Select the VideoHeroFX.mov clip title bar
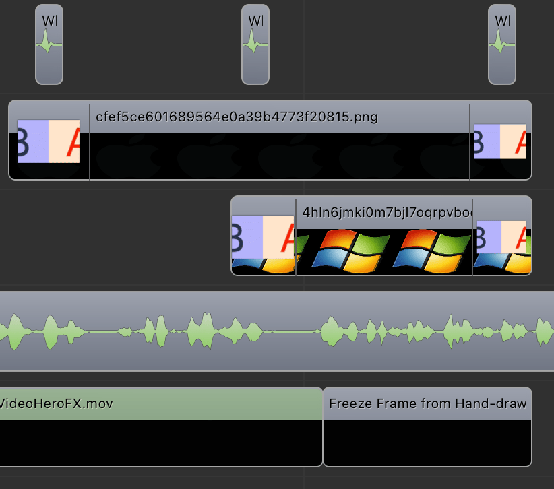Image resolution: width=554 pixels, height=489 pixels. (161, 403)
